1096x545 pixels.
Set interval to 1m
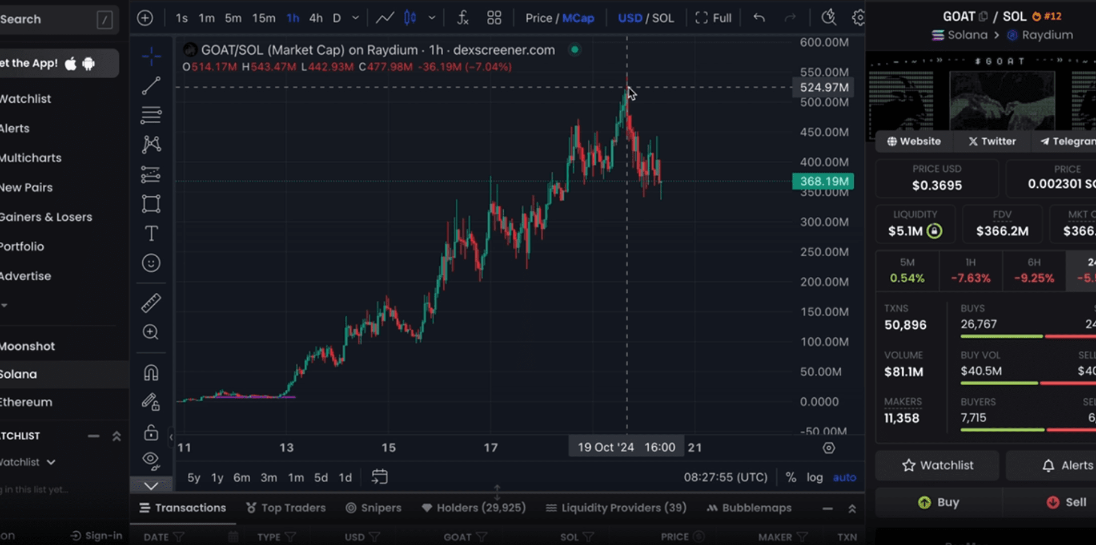206,18
